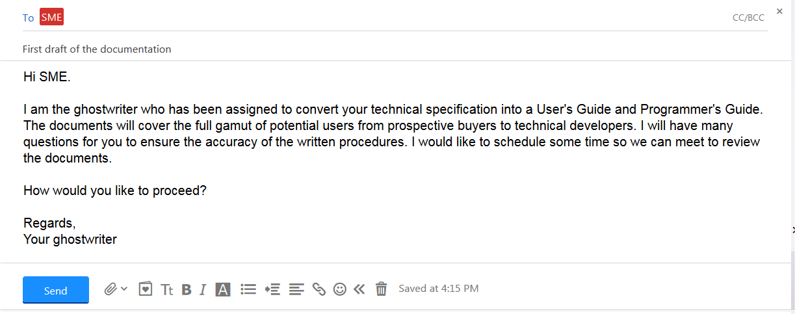Click the To label to add recipients
Viewport: 795px width, 314px height.
click(x=28, y=18)
